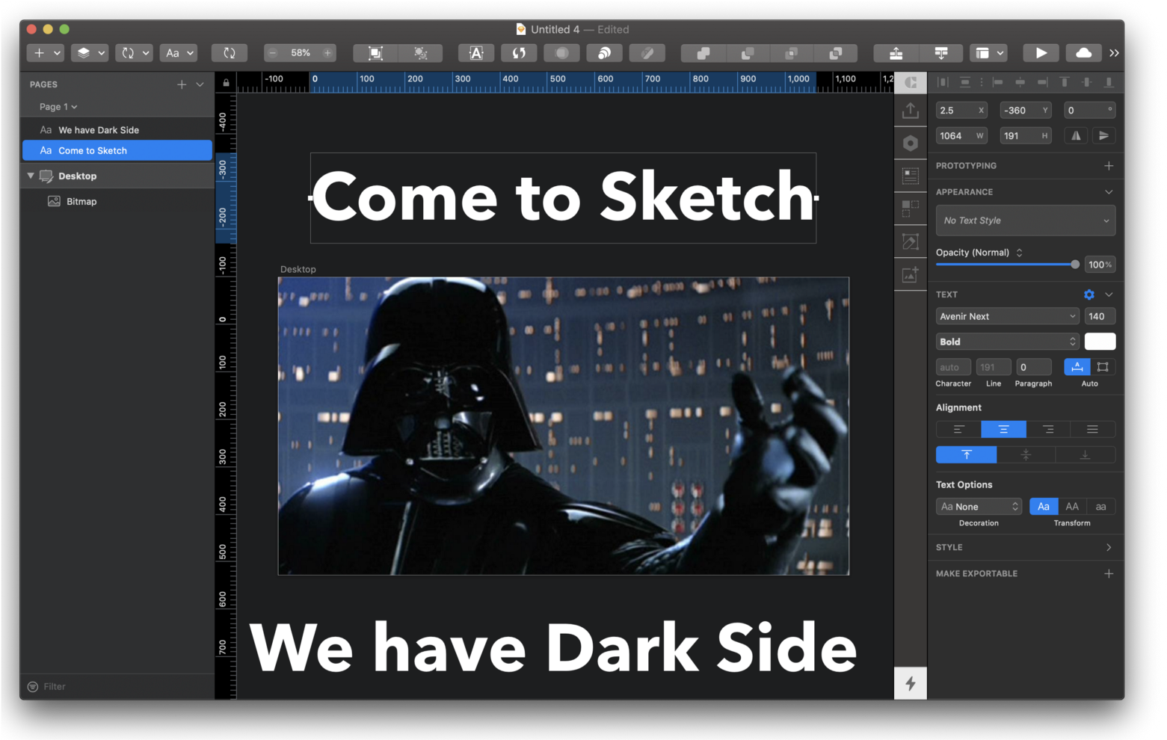The image size is (1167, 740).
Task: Open the No Text Style dropdown
Action: (1025, 221)
